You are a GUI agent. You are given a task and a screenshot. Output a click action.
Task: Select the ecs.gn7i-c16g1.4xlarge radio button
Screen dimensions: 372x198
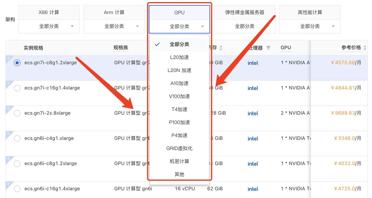pyautogui.click(x=17, y=88)
